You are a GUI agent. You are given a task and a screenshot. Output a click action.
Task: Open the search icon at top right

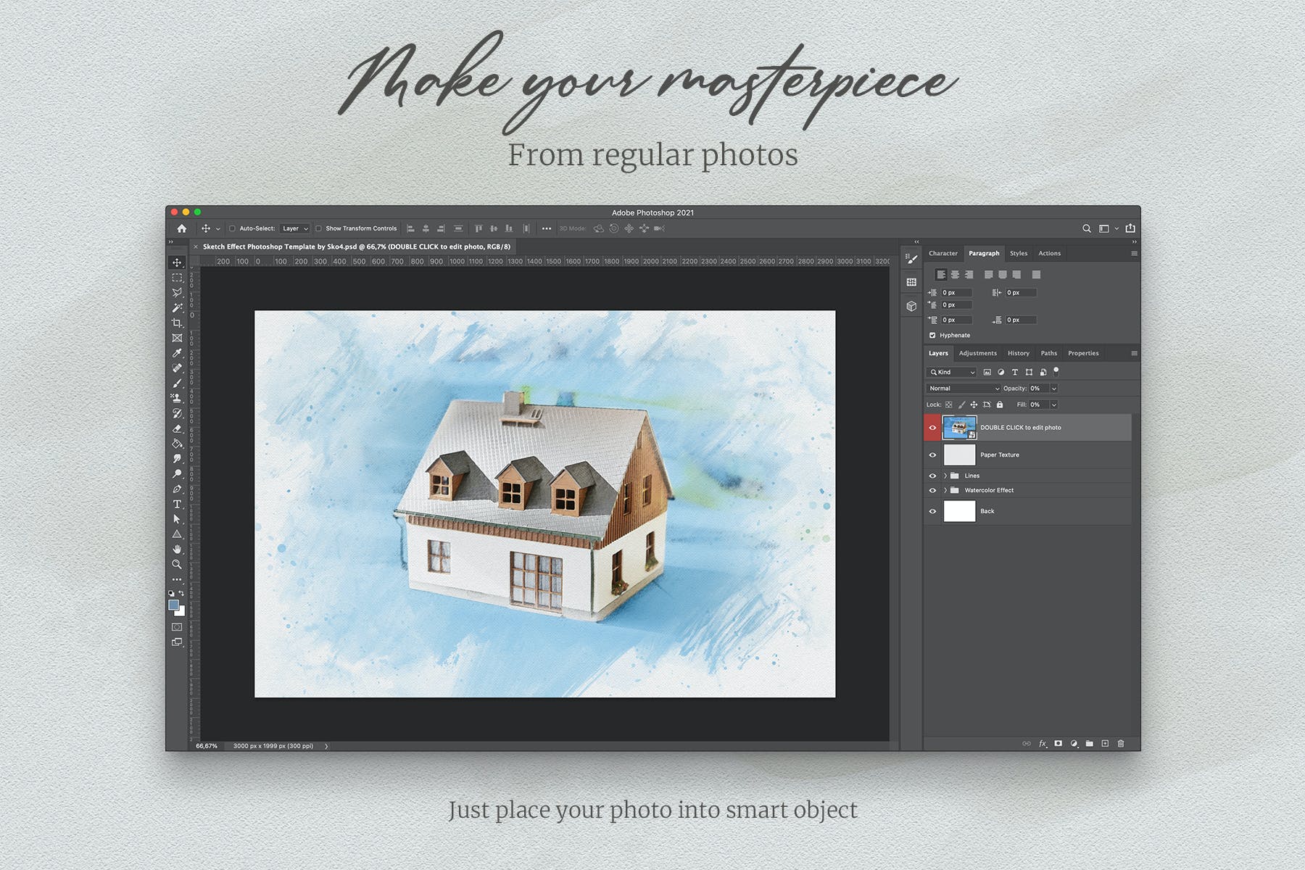tap(1086, 228)
